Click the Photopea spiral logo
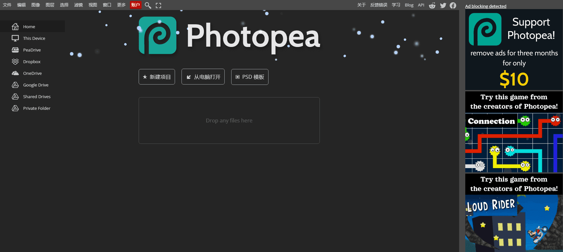The height and width of the screenshot is (252, 563). tap(157, 35)
